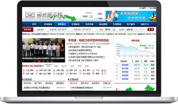The height and width of the screenshot is (104, 178).
Task: Open the 预警报告 navigation item
Action: pyautogui.click(x=62, y=24)
